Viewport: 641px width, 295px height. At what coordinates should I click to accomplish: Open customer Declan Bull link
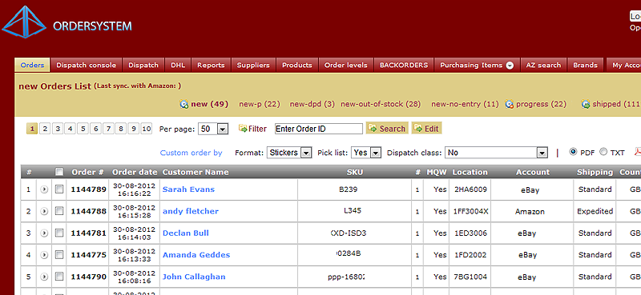click(186, 233)
